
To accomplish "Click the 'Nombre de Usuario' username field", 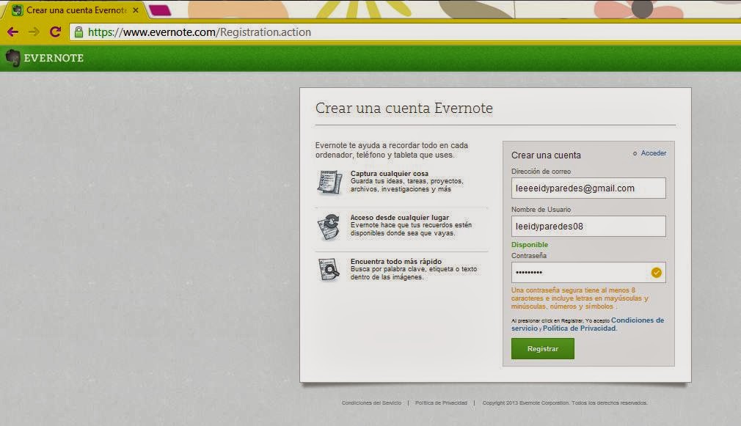I will [x=588, y=227].
